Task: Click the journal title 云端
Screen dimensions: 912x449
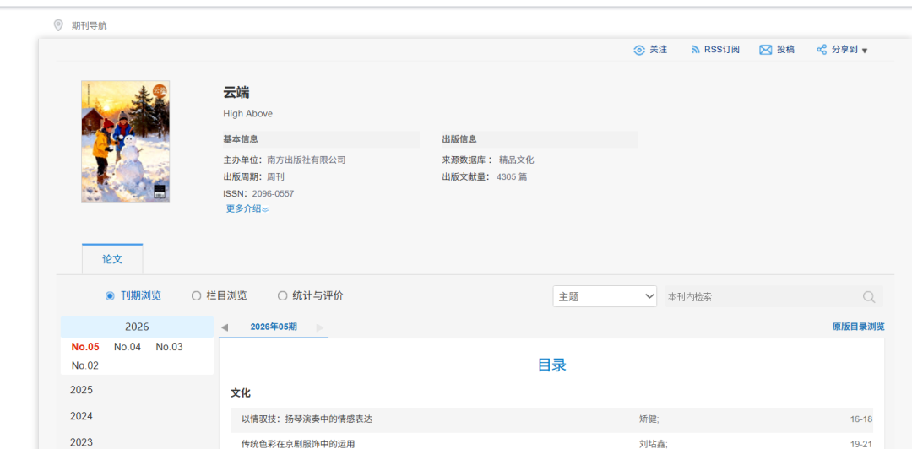Action: pos(236,92)
